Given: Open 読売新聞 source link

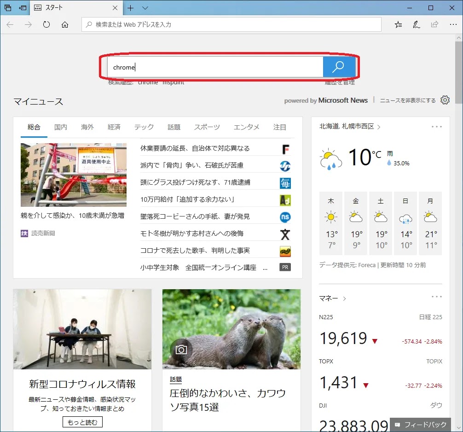Looking at the screenshot, I should coord(38,234).
